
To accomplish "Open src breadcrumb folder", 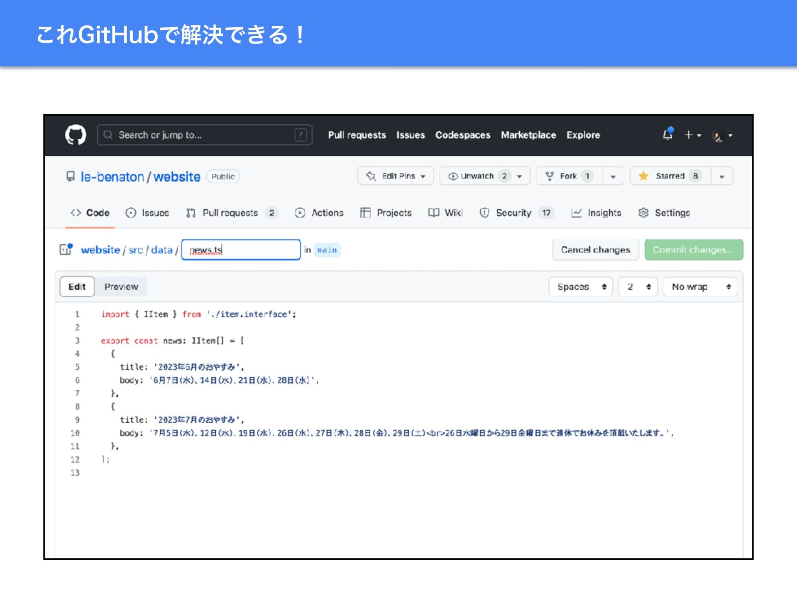I will click(136, 250).
